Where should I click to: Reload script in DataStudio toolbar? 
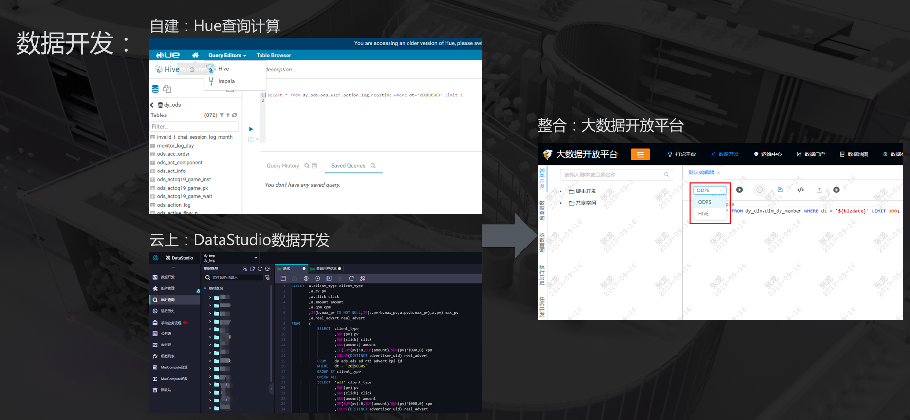[351, 278]
